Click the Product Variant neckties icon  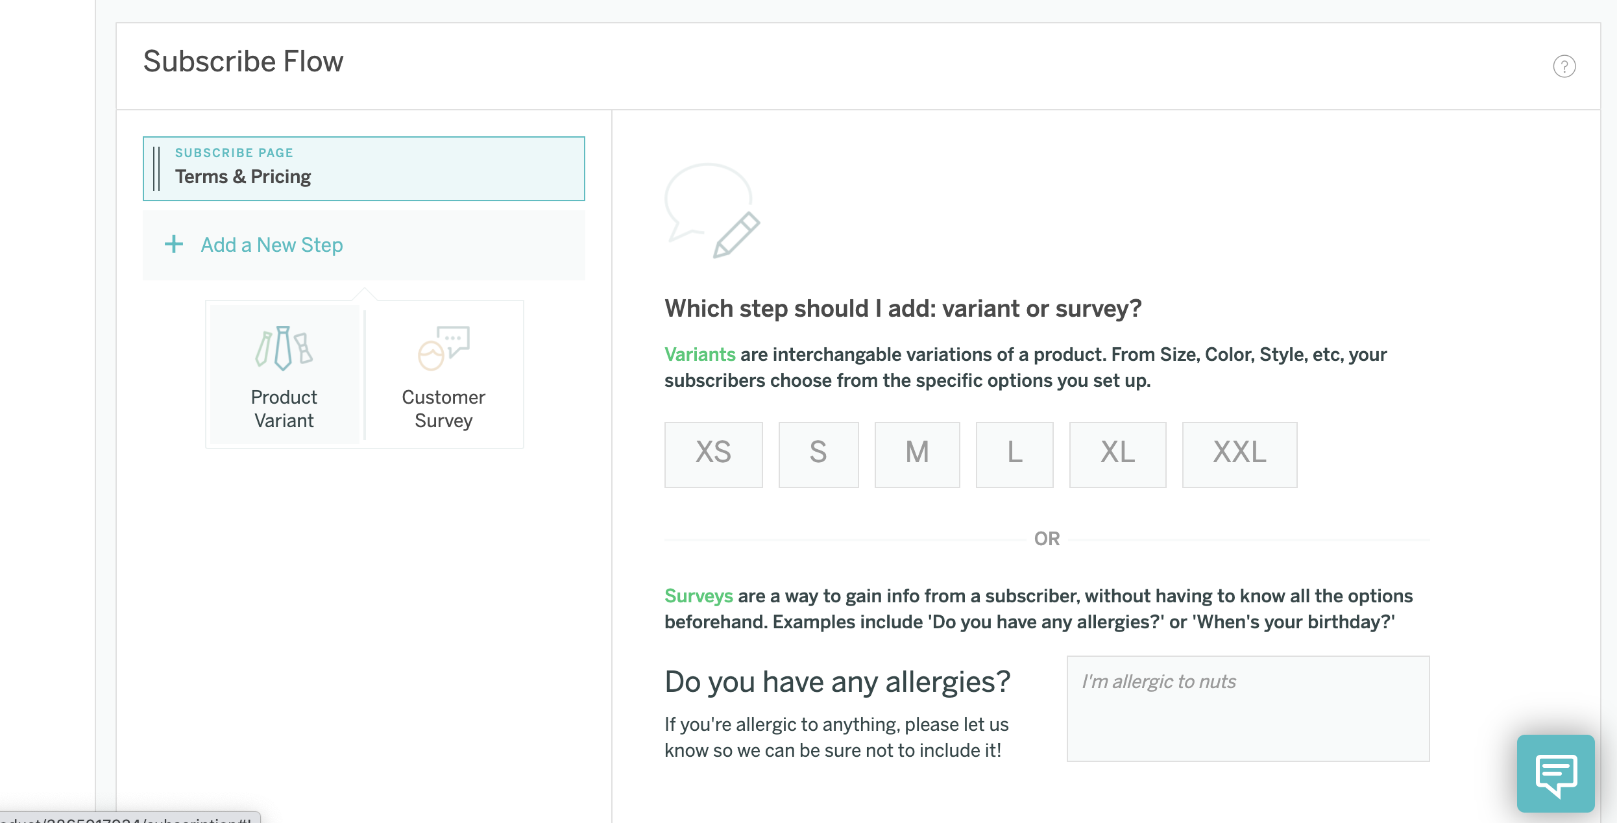[284, 348]
